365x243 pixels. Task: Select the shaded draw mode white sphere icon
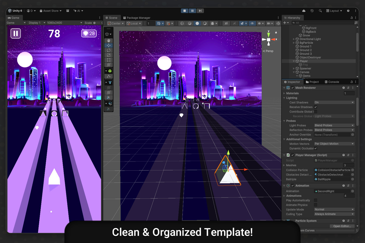point(197,23)
